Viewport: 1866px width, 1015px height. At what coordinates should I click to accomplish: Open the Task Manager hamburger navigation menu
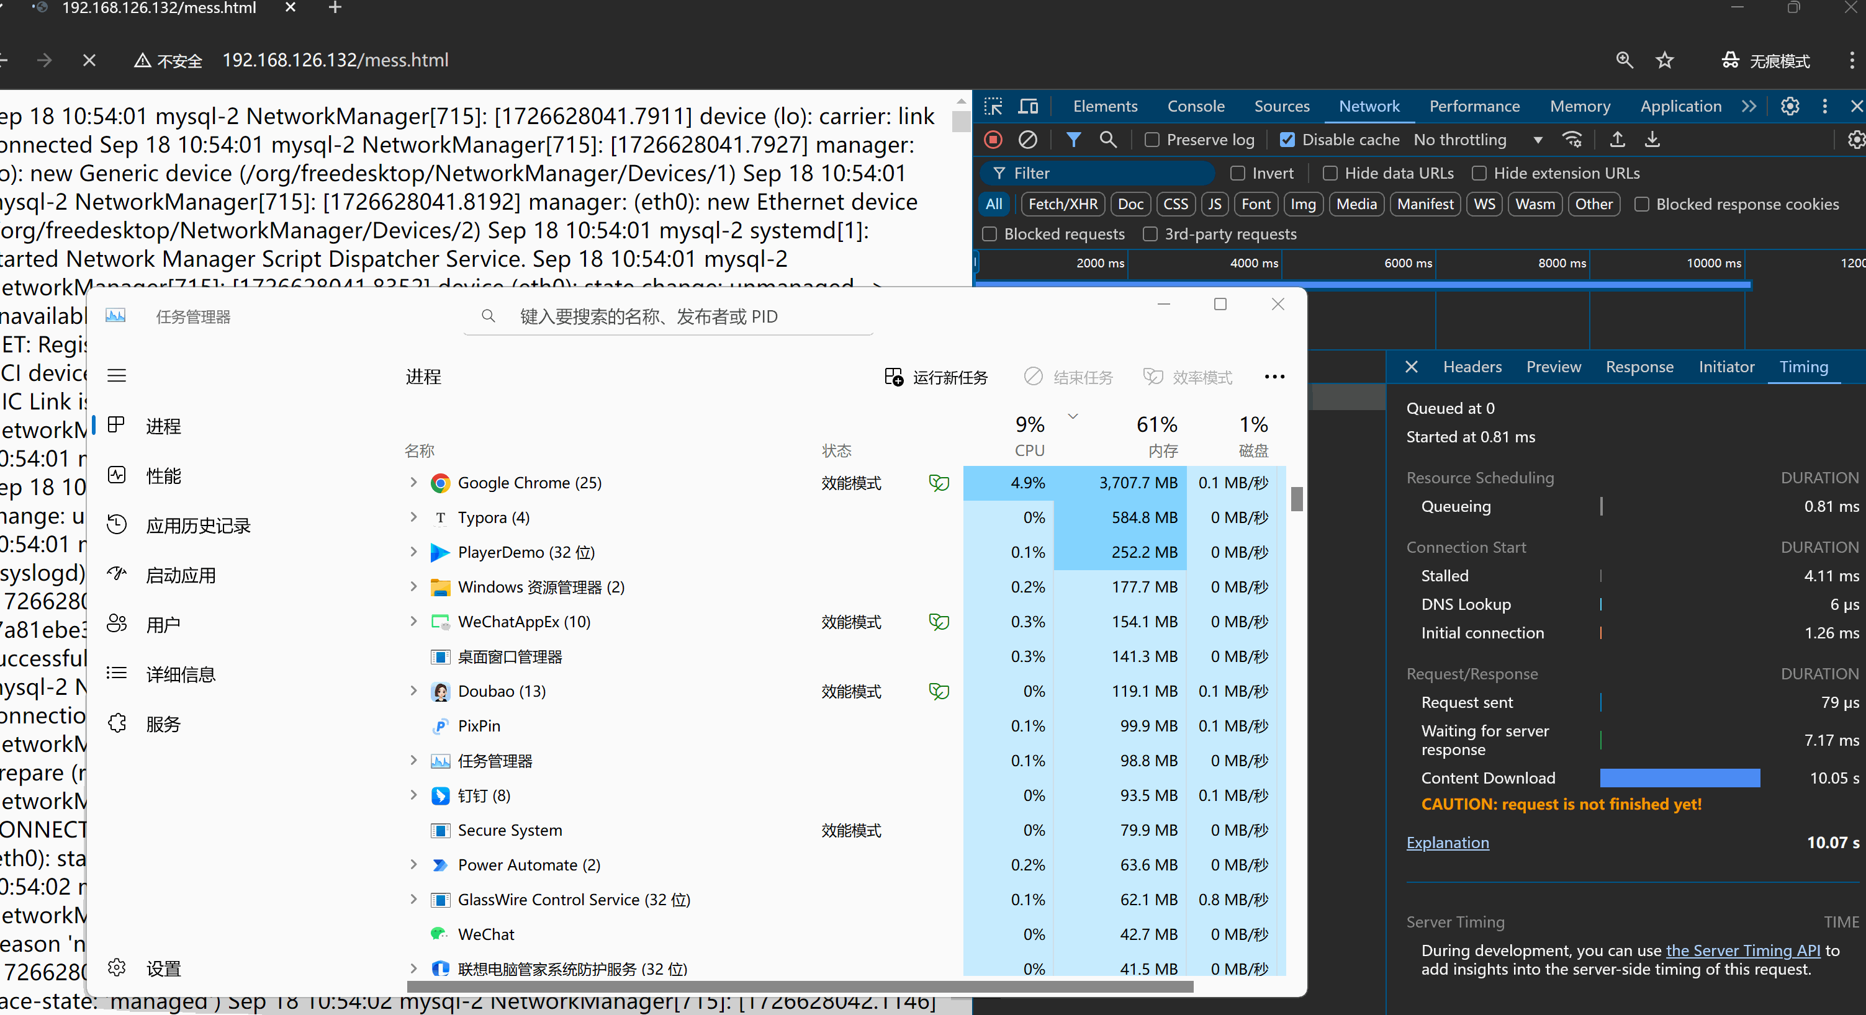[x=117, y=375]
